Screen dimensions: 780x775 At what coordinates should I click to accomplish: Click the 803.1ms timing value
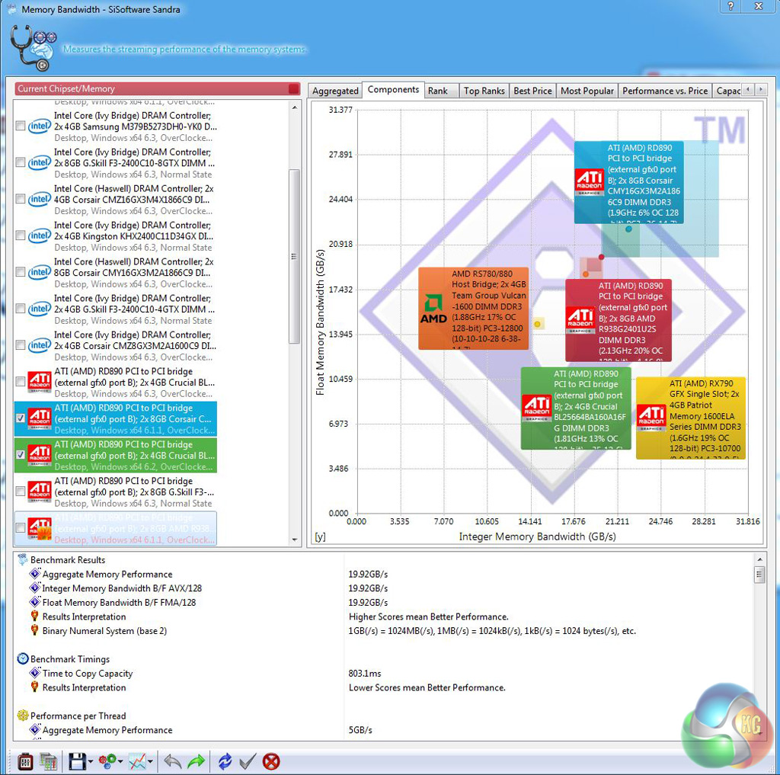[365, 673]
